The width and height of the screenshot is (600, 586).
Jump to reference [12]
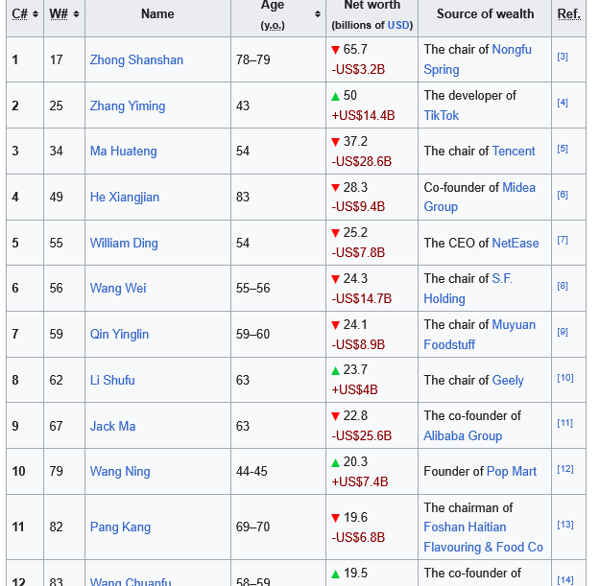click(565, 469)
